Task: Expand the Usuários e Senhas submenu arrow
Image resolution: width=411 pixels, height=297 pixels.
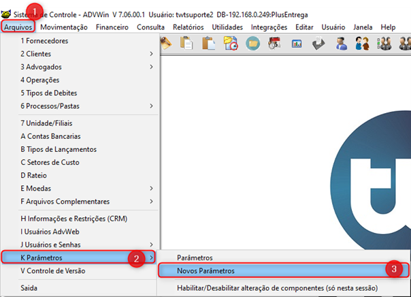Action: 151,245
